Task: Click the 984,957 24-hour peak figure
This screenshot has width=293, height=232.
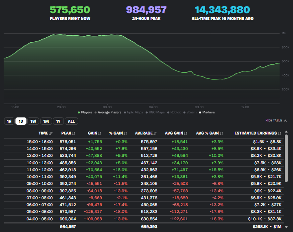Action: (x=146, y=10)
